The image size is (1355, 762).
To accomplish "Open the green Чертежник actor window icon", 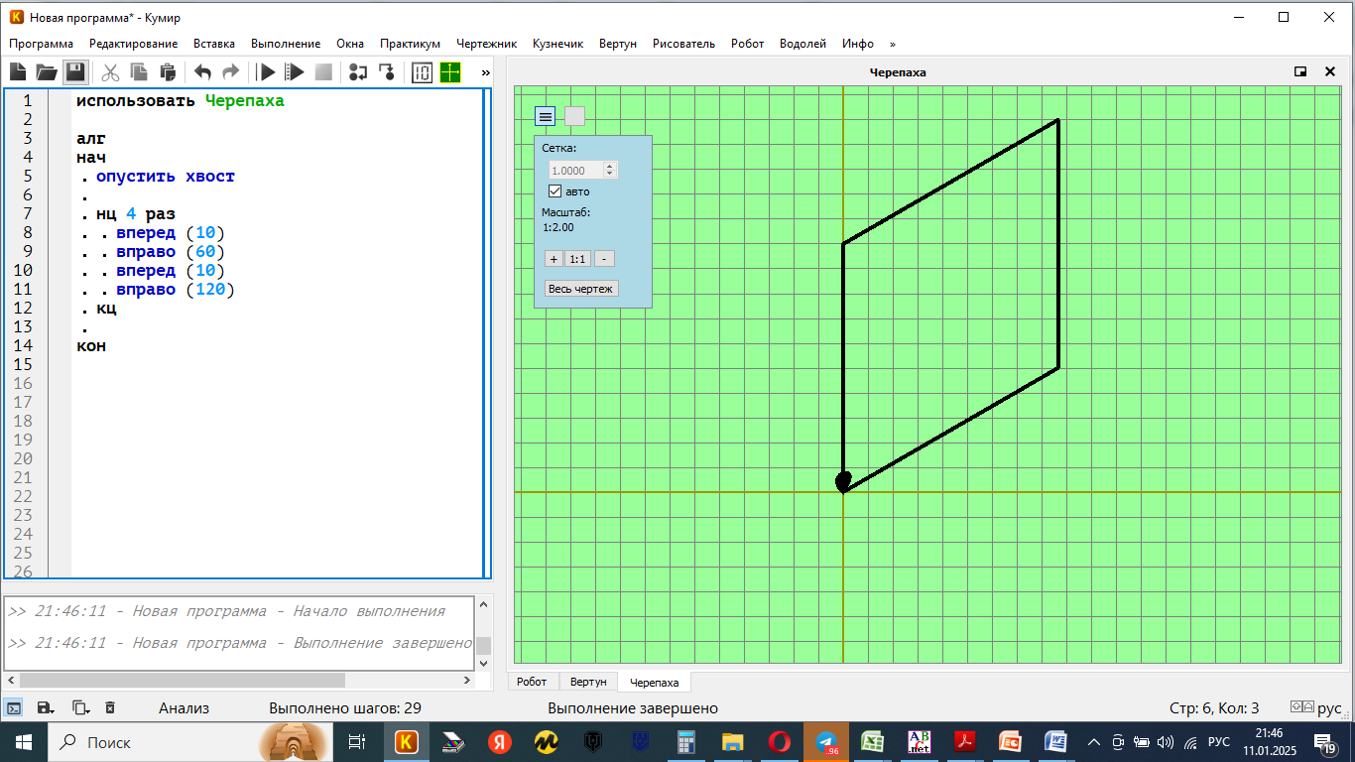I will (451, 72).
